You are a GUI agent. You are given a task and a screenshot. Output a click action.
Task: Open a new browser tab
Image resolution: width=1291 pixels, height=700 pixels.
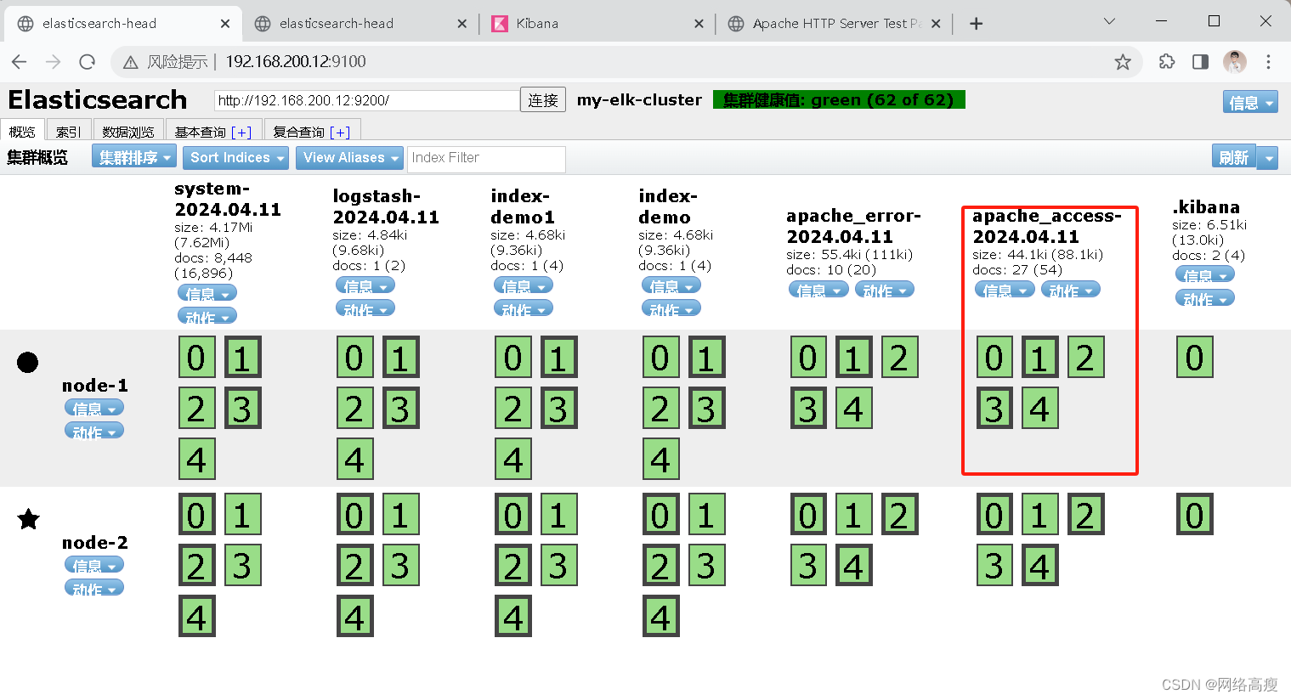[977, 24]
